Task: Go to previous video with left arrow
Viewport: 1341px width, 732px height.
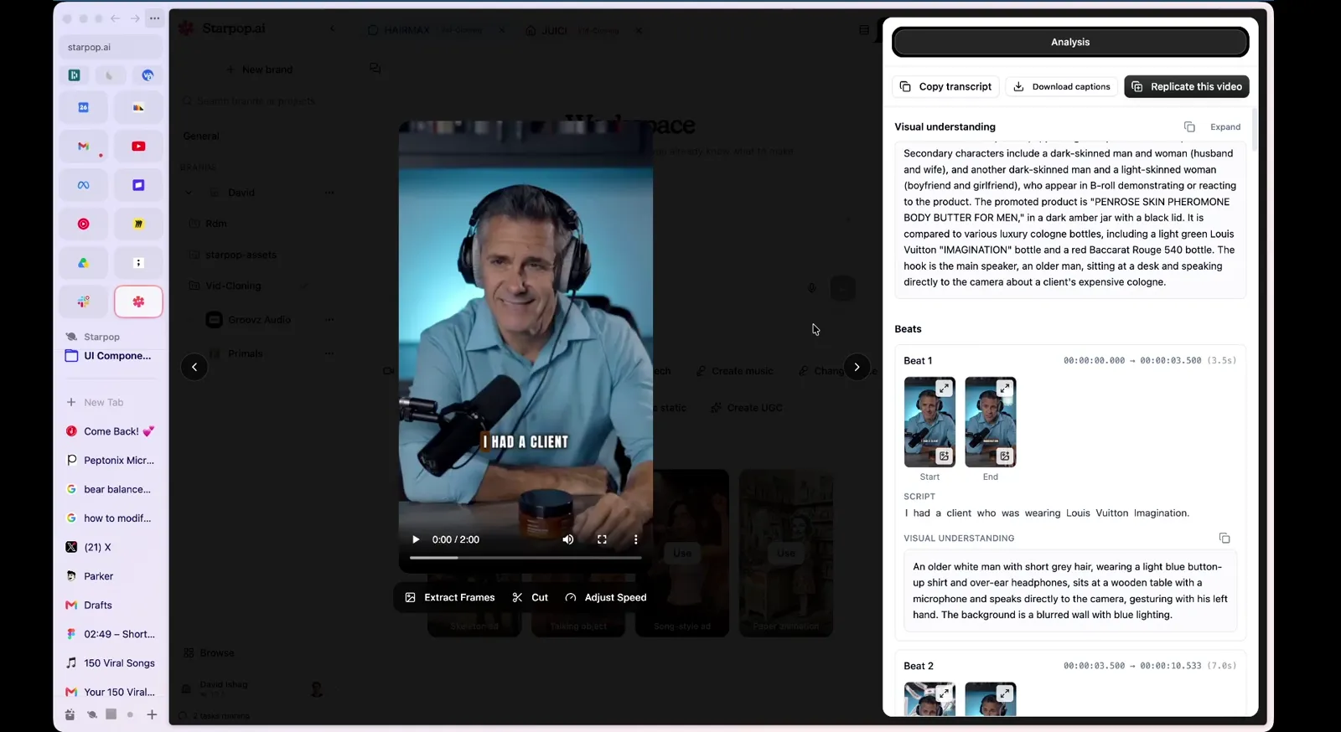Action: tap(194, 367)
